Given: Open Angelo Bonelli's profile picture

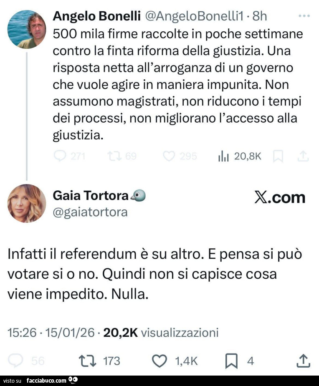Looking at the screenshot, I should coord(26,29).
